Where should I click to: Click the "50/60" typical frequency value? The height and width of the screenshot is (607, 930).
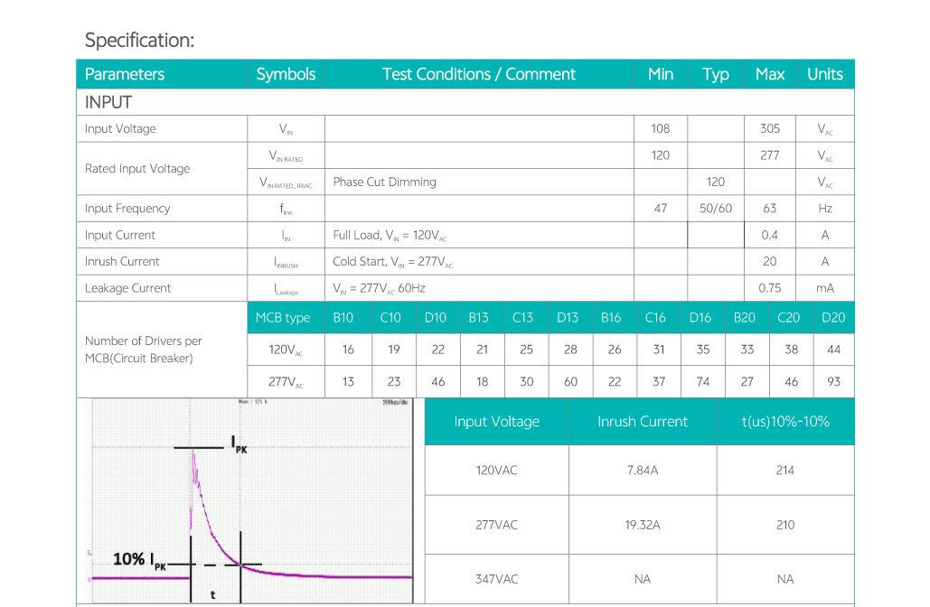(x=716, y=209)
